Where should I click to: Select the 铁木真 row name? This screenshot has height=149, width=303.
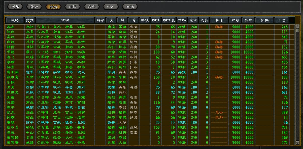pyautogui.click(x=12, y=77)
